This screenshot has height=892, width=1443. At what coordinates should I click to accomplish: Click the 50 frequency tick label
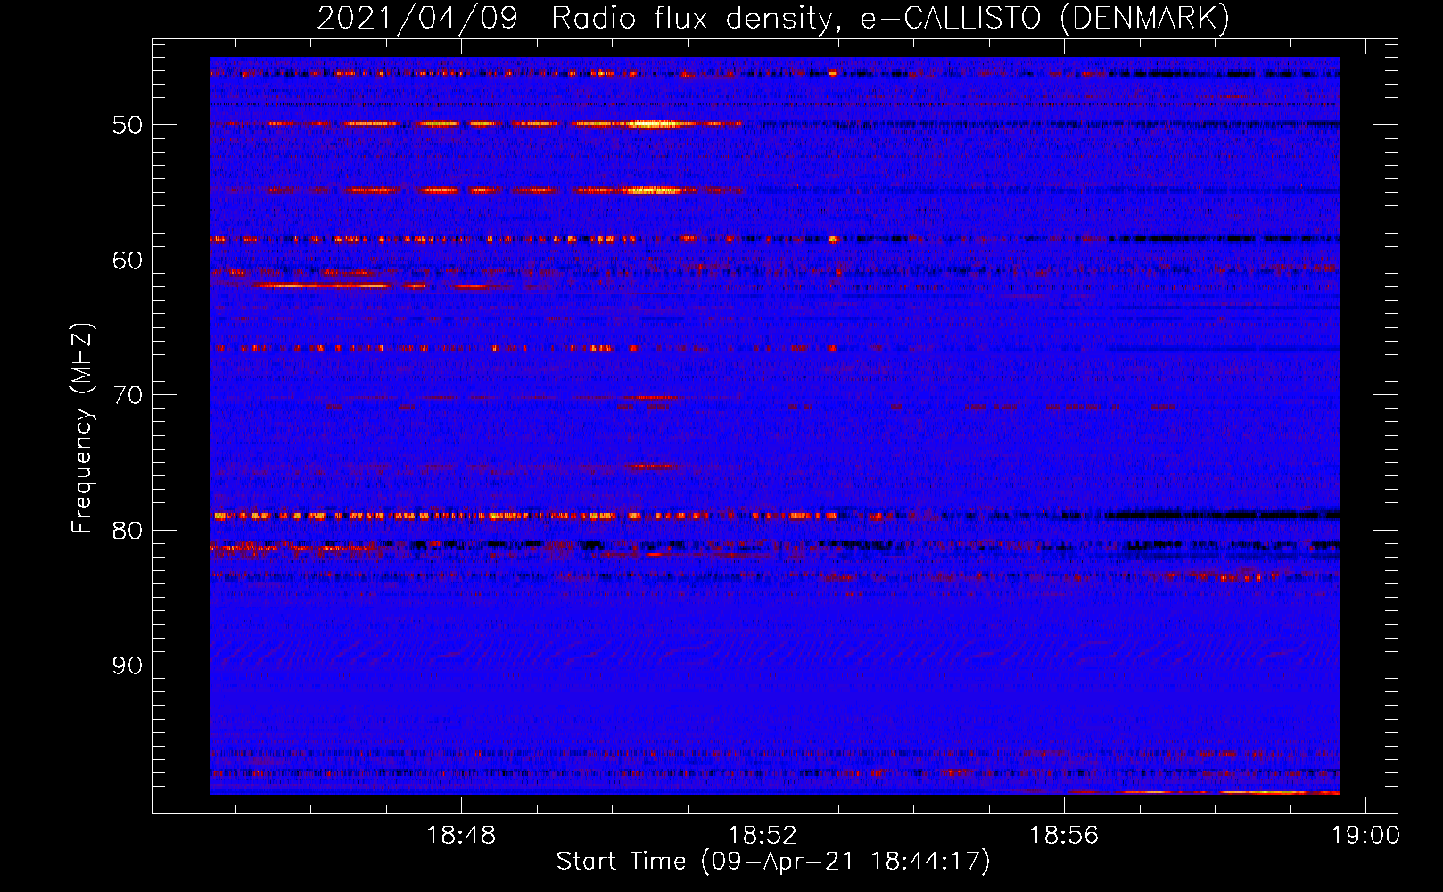click(x=128, y=125)
